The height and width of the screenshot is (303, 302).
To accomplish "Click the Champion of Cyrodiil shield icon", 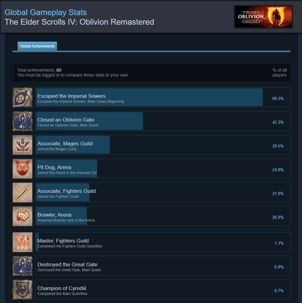I will 22,290.
